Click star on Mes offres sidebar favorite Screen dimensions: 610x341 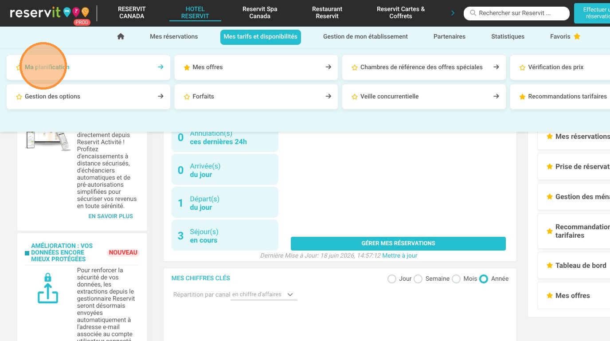550,296
